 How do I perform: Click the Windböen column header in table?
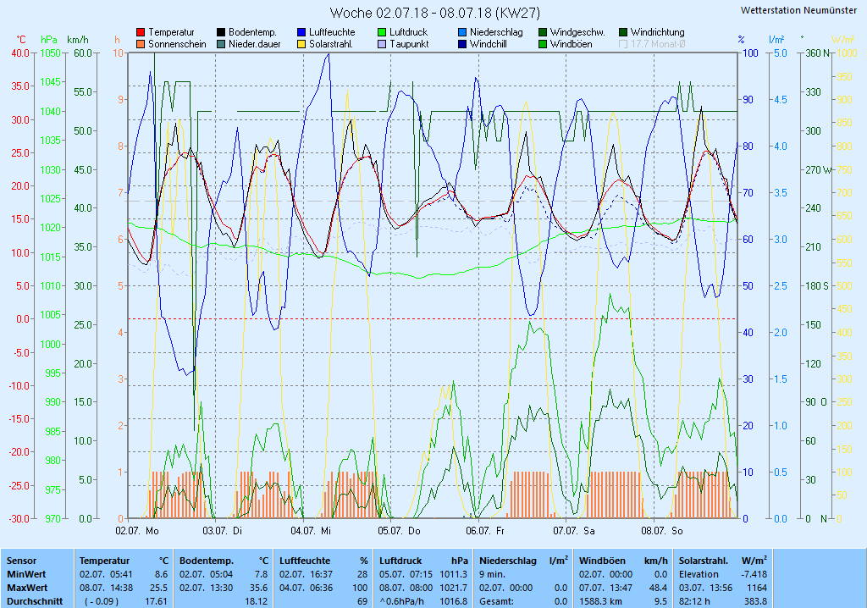click(602, 561)
